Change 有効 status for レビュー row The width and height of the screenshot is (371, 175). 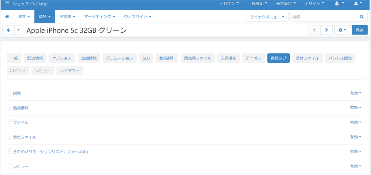click(x=356, y=166)
